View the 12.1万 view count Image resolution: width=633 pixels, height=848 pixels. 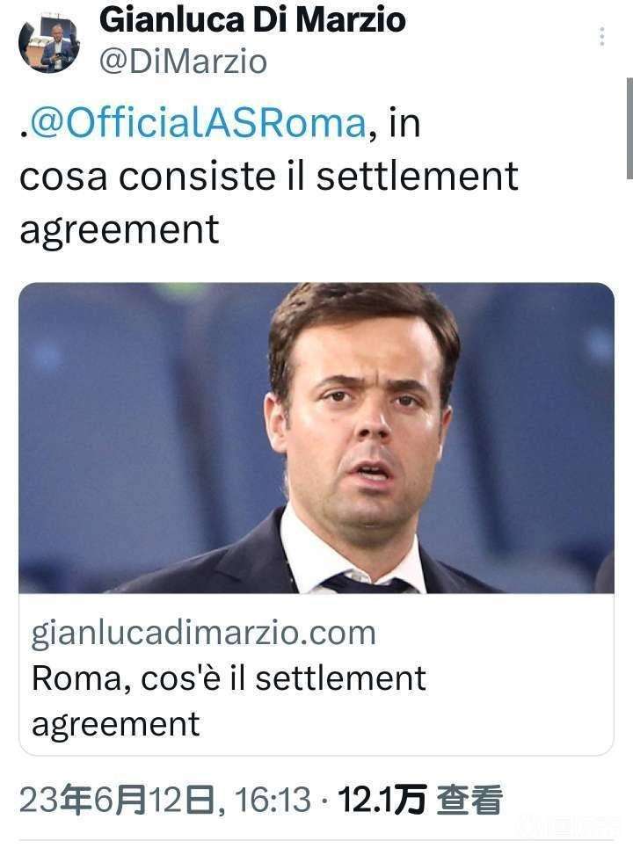pyautogui.click(x=382, y=800)
